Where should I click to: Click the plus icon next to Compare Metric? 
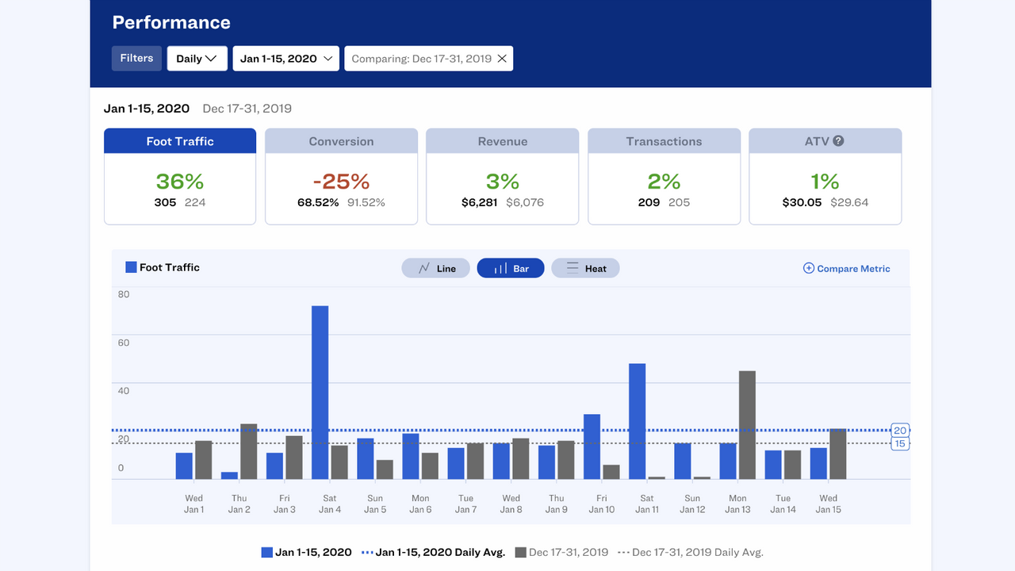810,268
